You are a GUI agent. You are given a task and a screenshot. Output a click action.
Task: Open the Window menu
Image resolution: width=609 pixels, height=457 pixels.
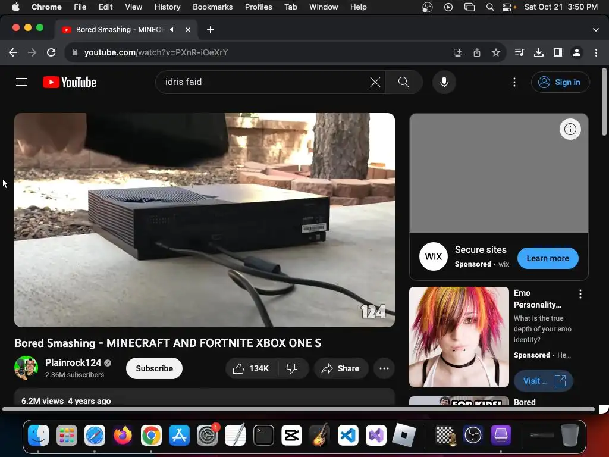[x=324, y=7]
